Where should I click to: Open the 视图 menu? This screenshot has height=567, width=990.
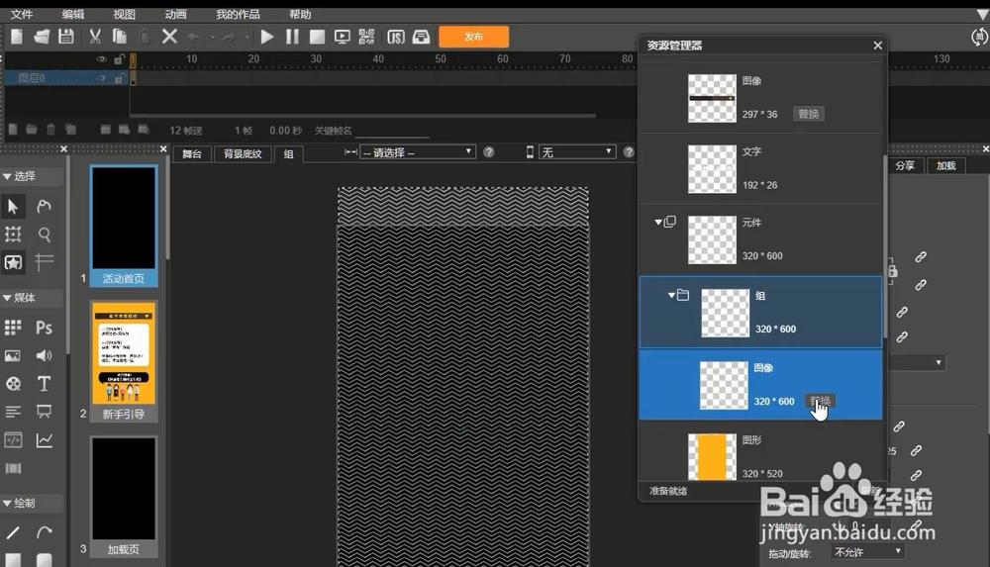(x=124, y=14)
